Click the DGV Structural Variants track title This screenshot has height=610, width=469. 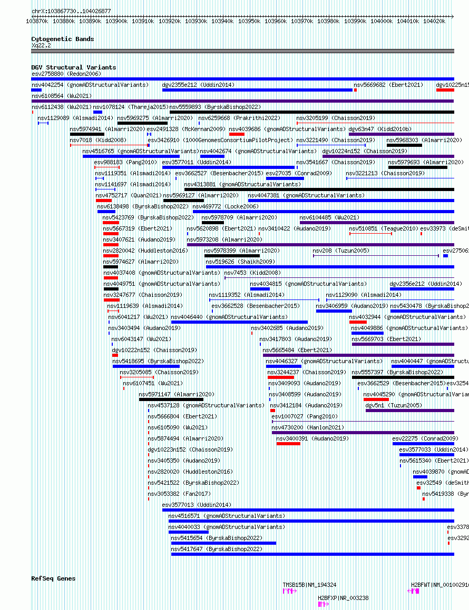(74, 67)
